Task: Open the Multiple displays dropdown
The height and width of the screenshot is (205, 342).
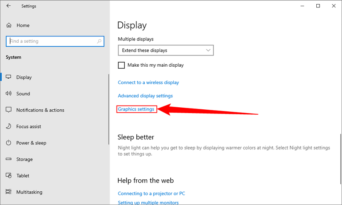Action: [165, 51]
